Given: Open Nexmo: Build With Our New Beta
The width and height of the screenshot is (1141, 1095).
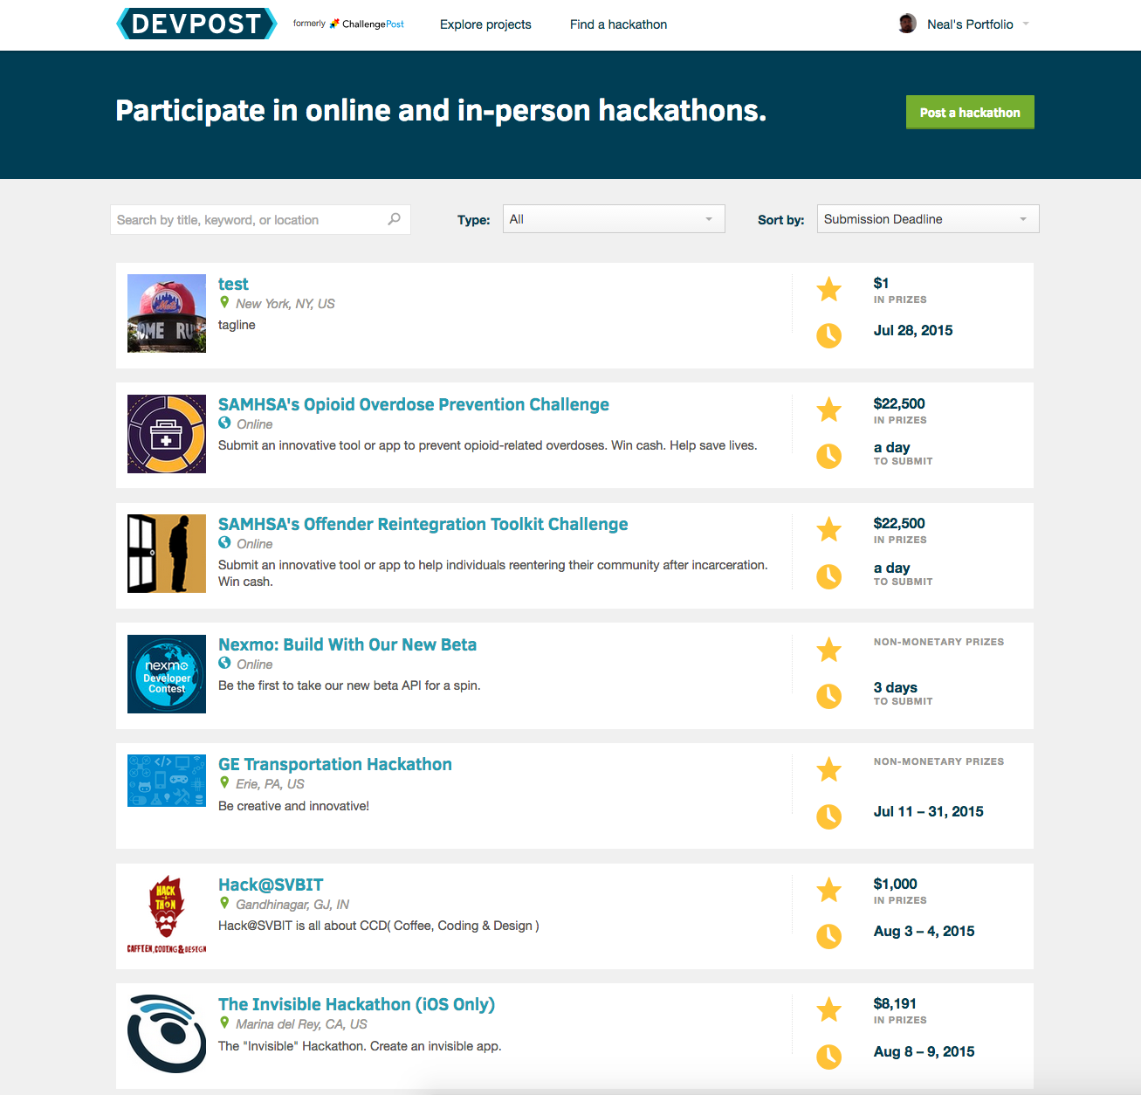Looking at the screenshot, I should pyautogui.click(x=347, y=644).
